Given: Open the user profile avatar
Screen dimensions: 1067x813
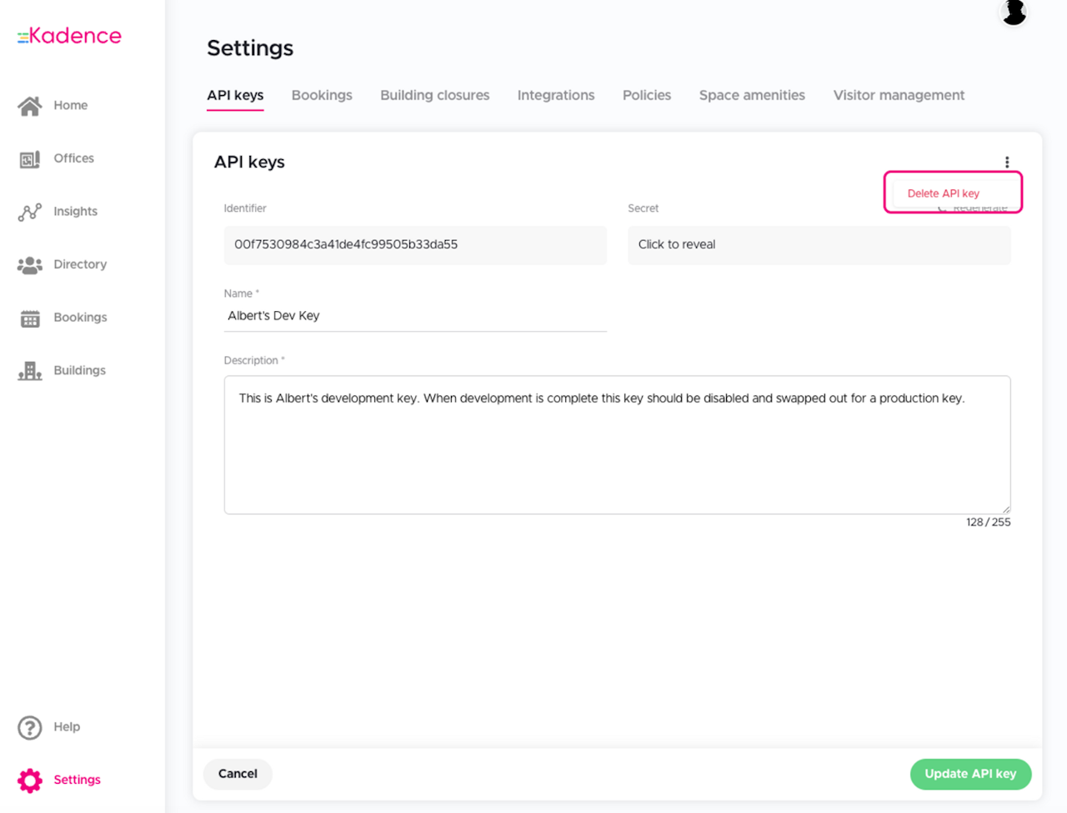Looking at the screenshot, I should pyautogui.click(x=1014, y=13).
